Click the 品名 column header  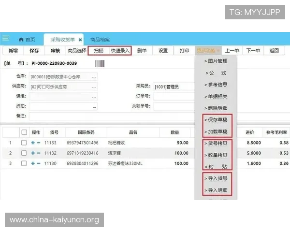pos(133,132)
